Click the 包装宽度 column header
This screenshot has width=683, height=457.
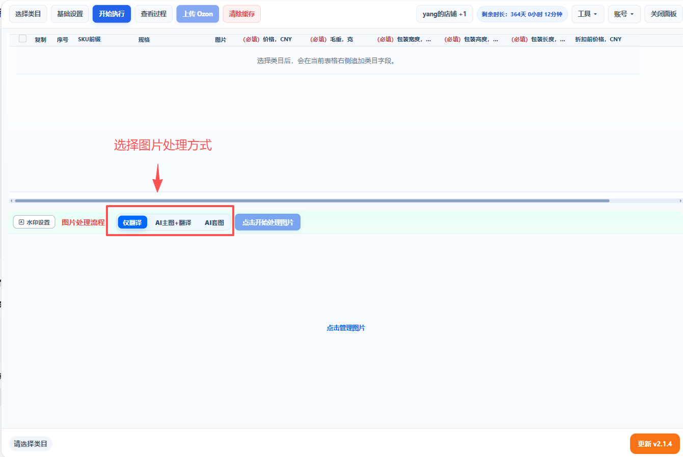click(x=404, y=39)
